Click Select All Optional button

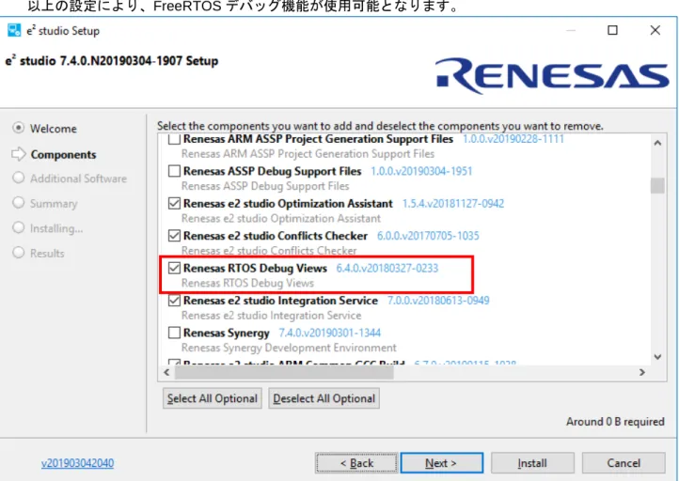pyautogui.click(x=213, y=398)
